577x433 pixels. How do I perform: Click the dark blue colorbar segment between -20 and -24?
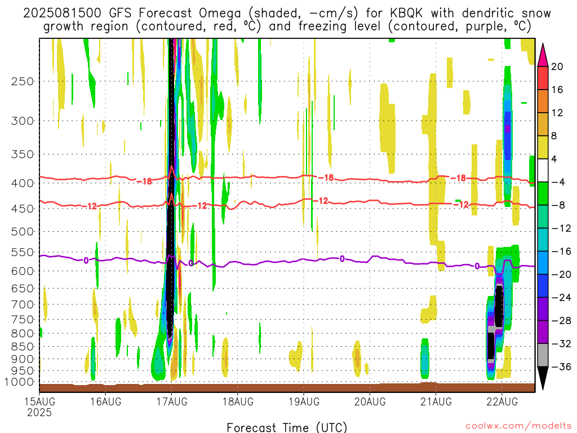pos(543,286)
